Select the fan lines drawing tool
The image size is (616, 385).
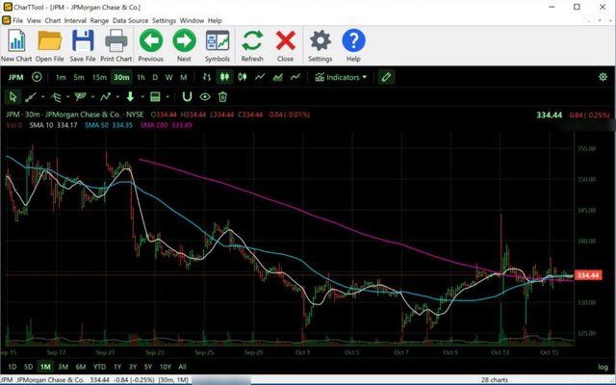(81, 96)
